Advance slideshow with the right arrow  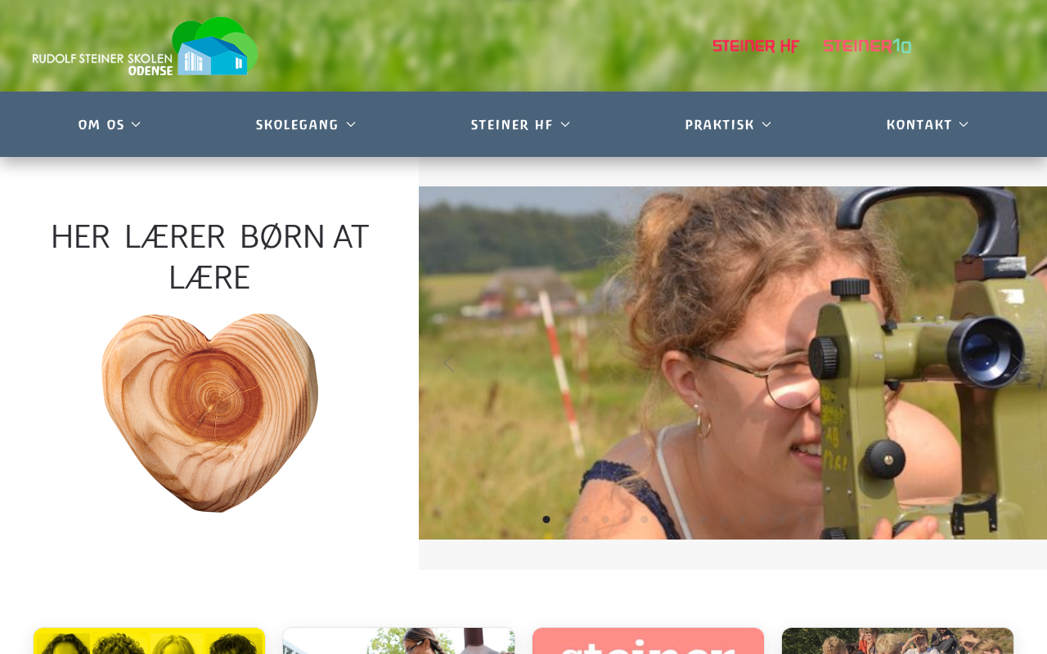(x=1017, y=363)
